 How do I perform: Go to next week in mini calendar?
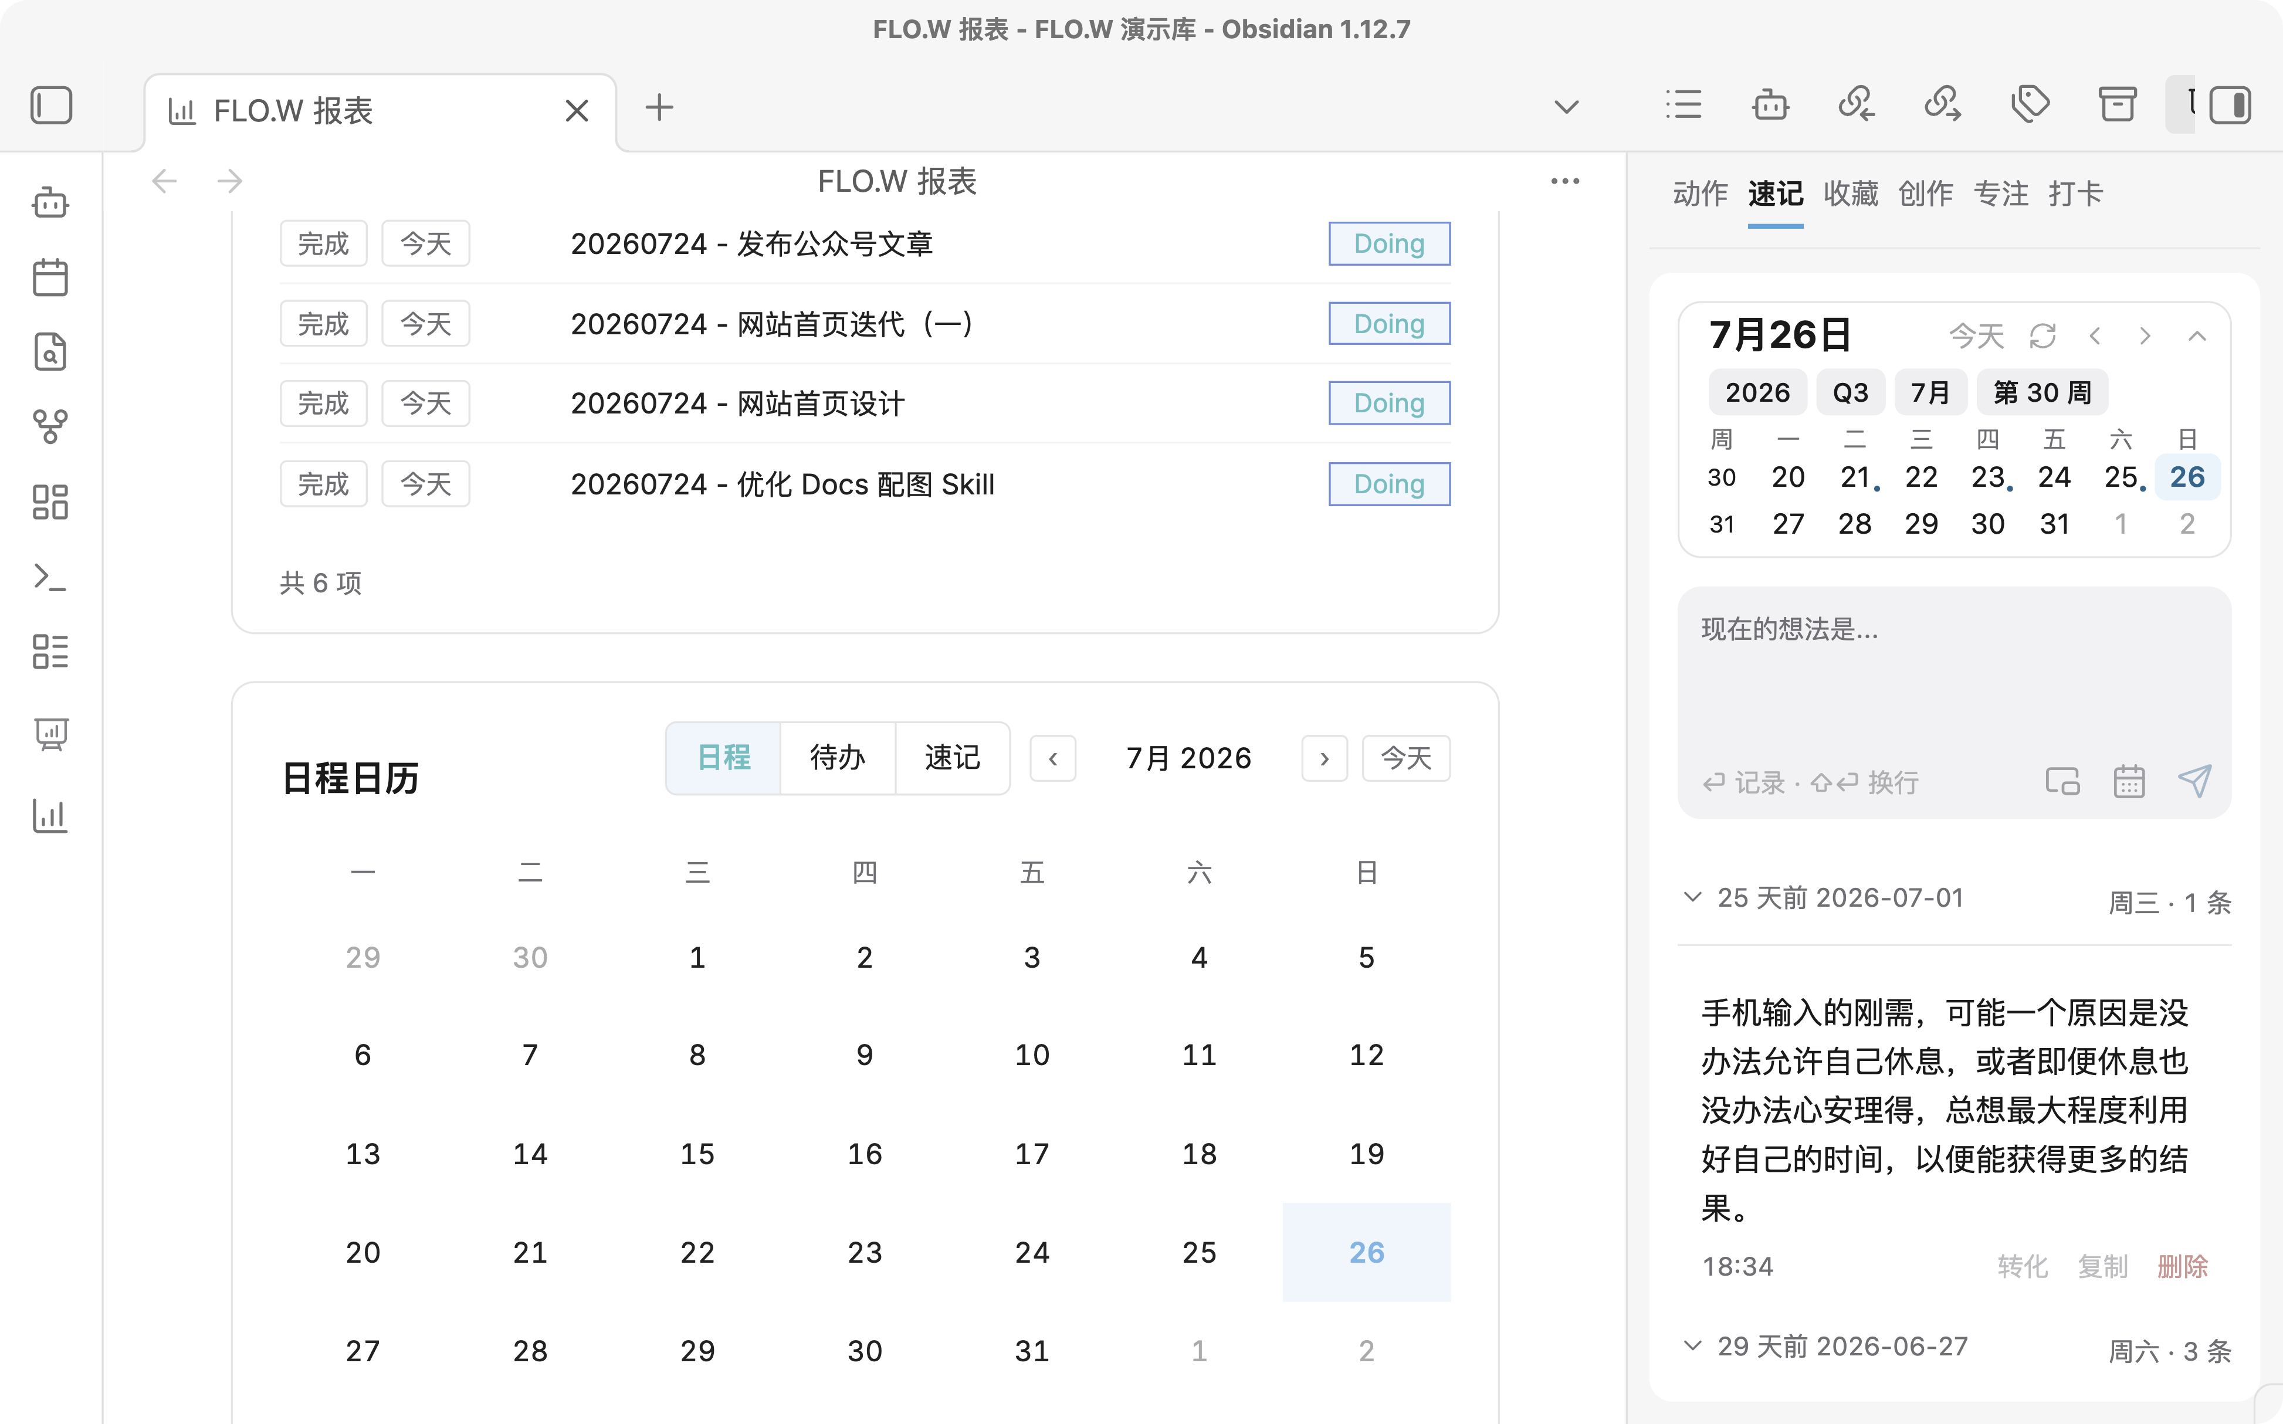(x=2146, y=336)
